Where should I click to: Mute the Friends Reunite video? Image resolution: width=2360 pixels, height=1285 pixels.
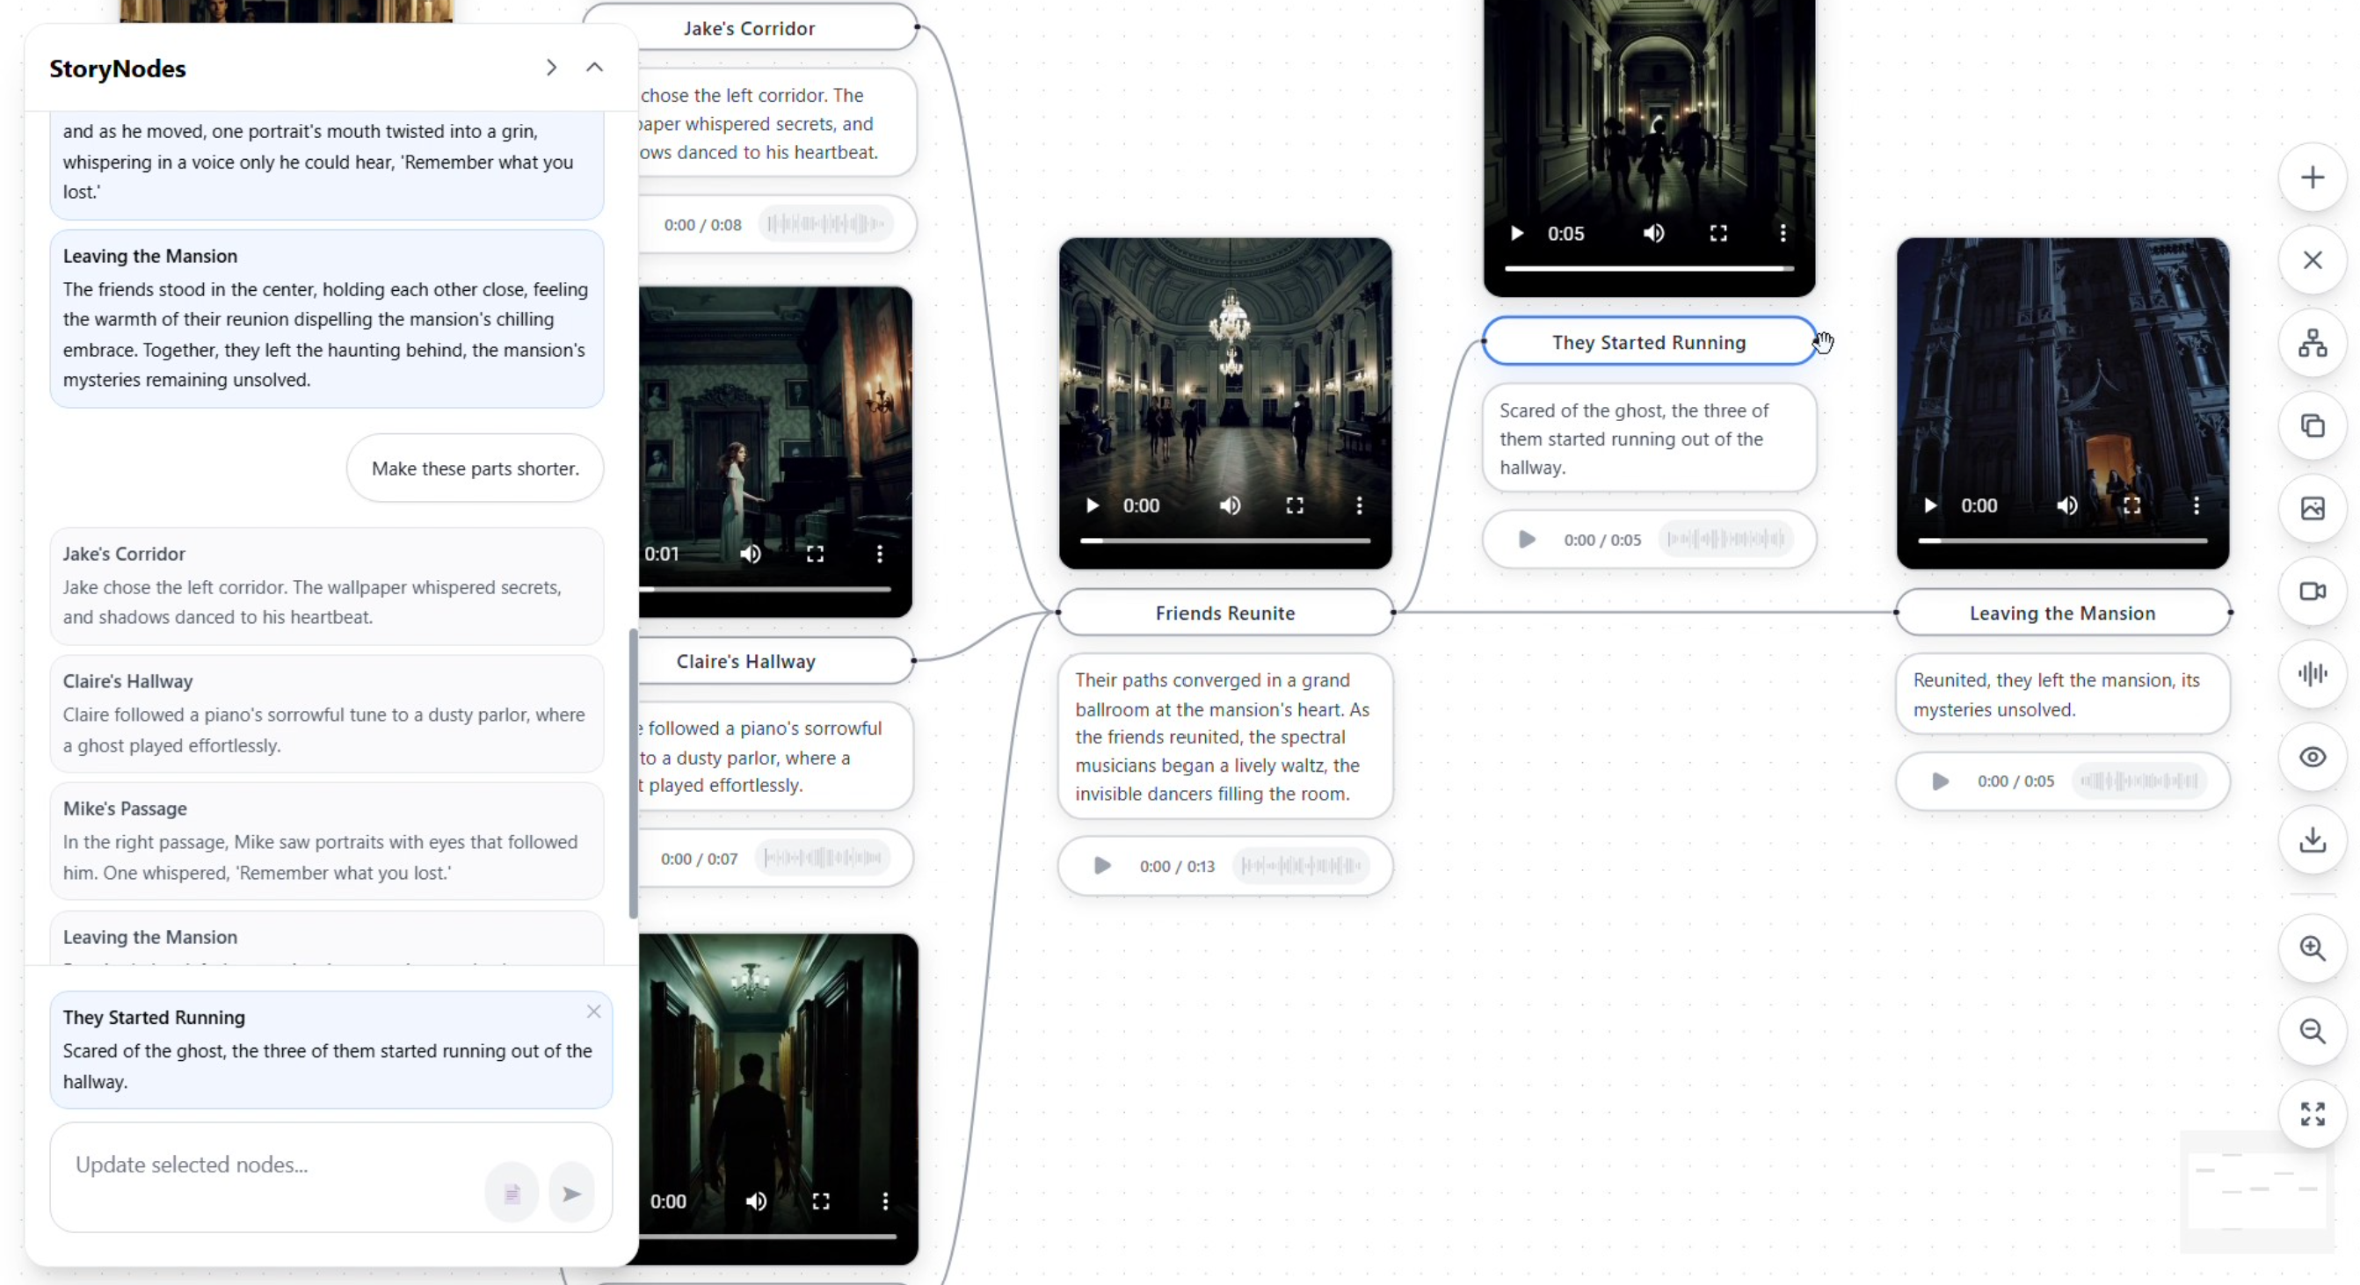click(1230, 505)
